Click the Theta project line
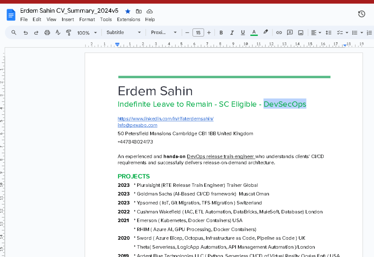This screenshot has width=374, height=257. 225,247
